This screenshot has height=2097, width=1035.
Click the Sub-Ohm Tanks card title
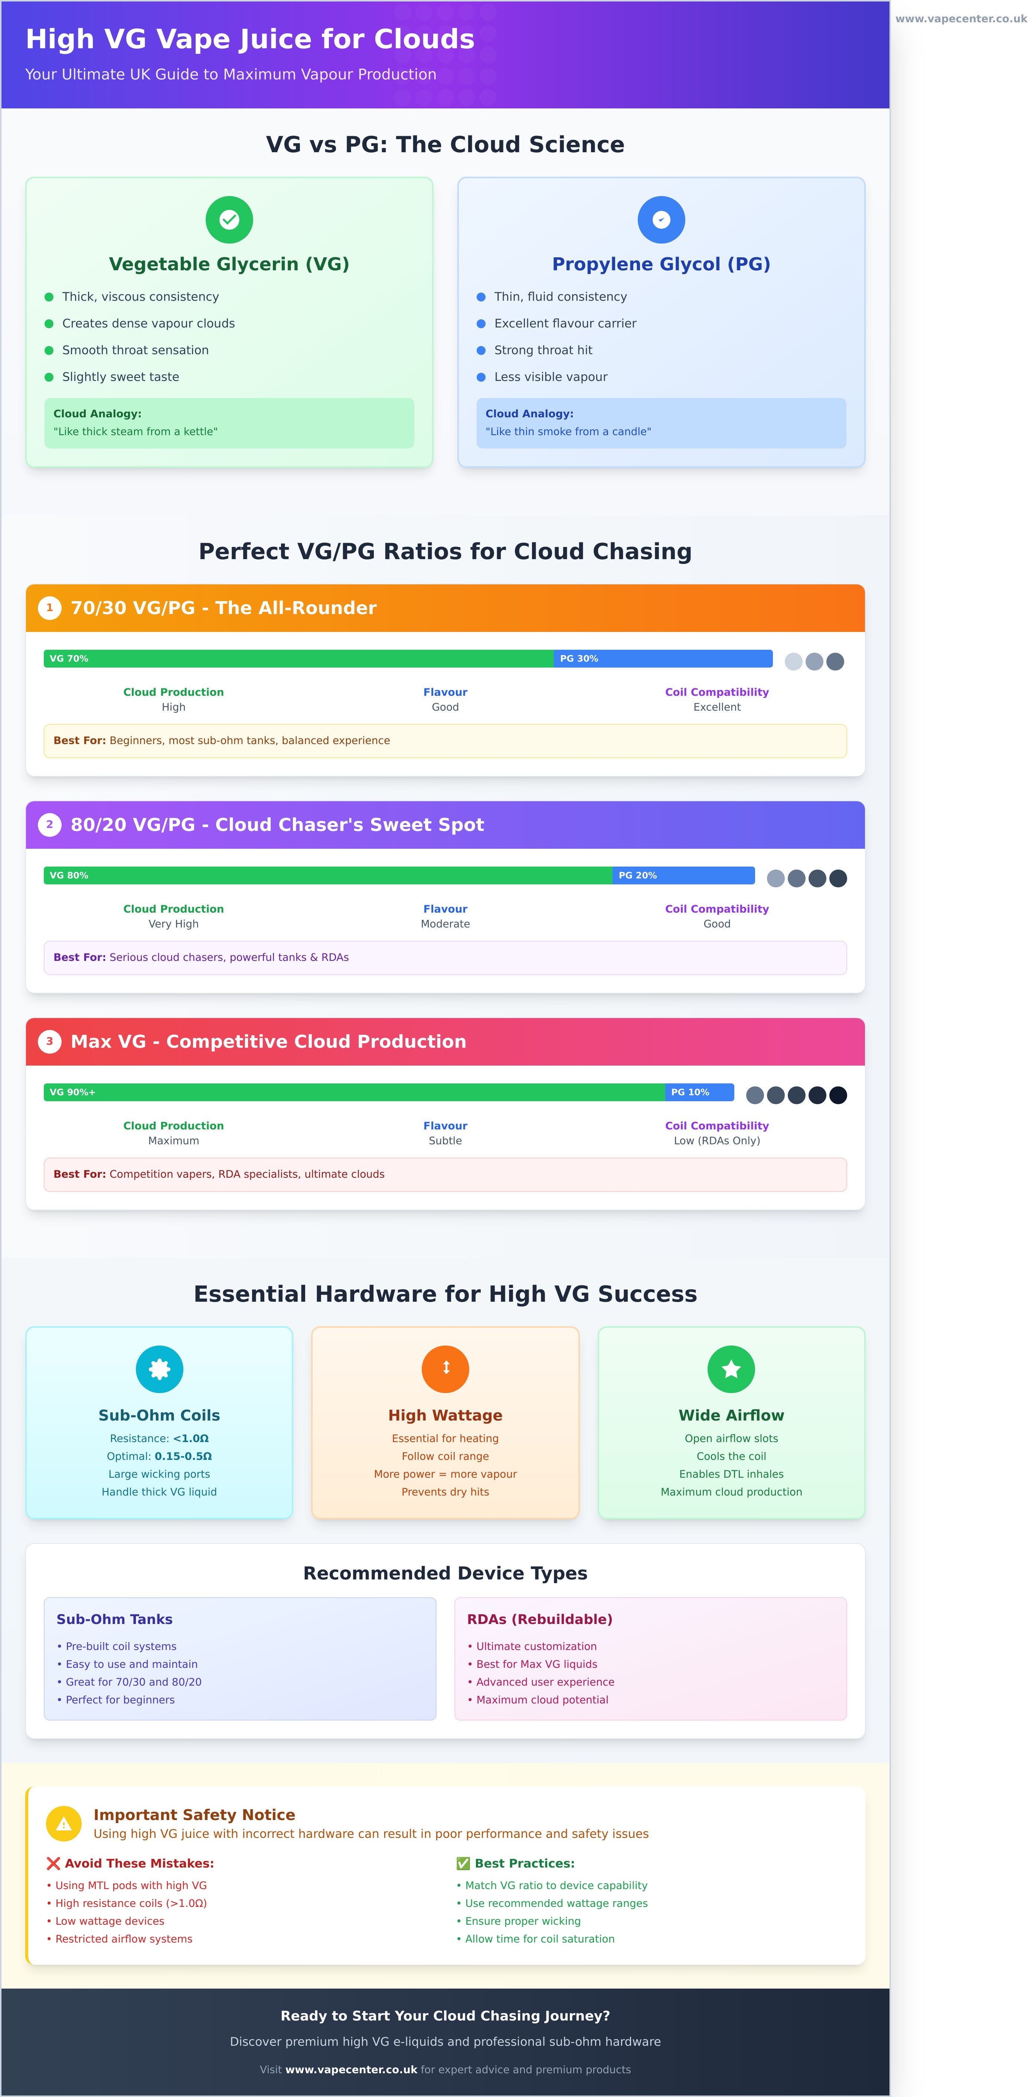pos(115,1619)
